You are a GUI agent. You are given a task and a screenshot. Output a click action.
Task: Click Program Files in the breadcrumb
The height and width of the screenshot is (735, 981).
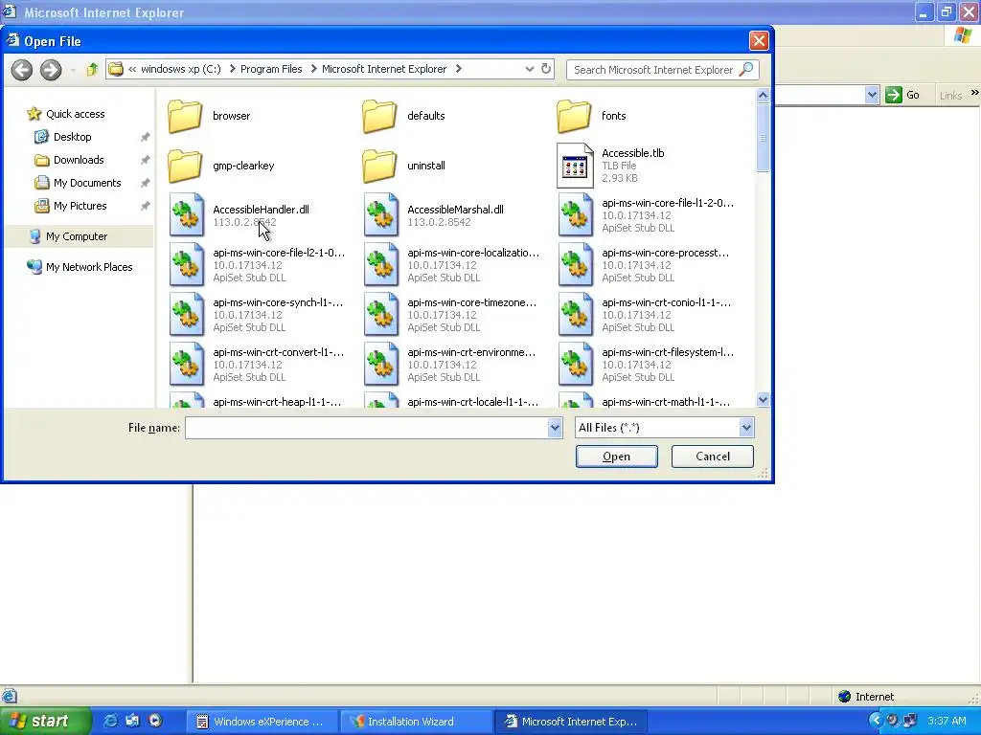pyautogui.click(x=271, y=69)
